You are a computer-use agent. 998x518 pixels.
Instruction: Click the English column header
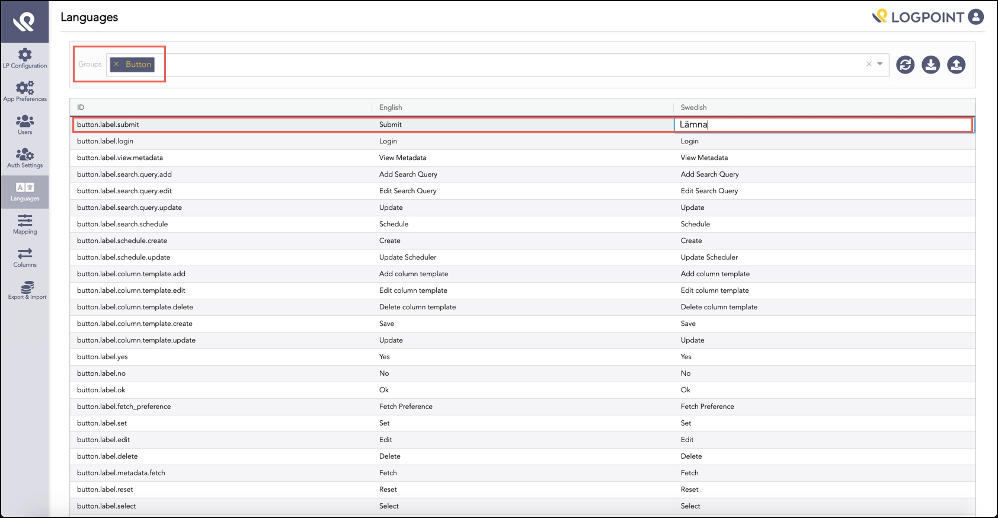point(391,107)
